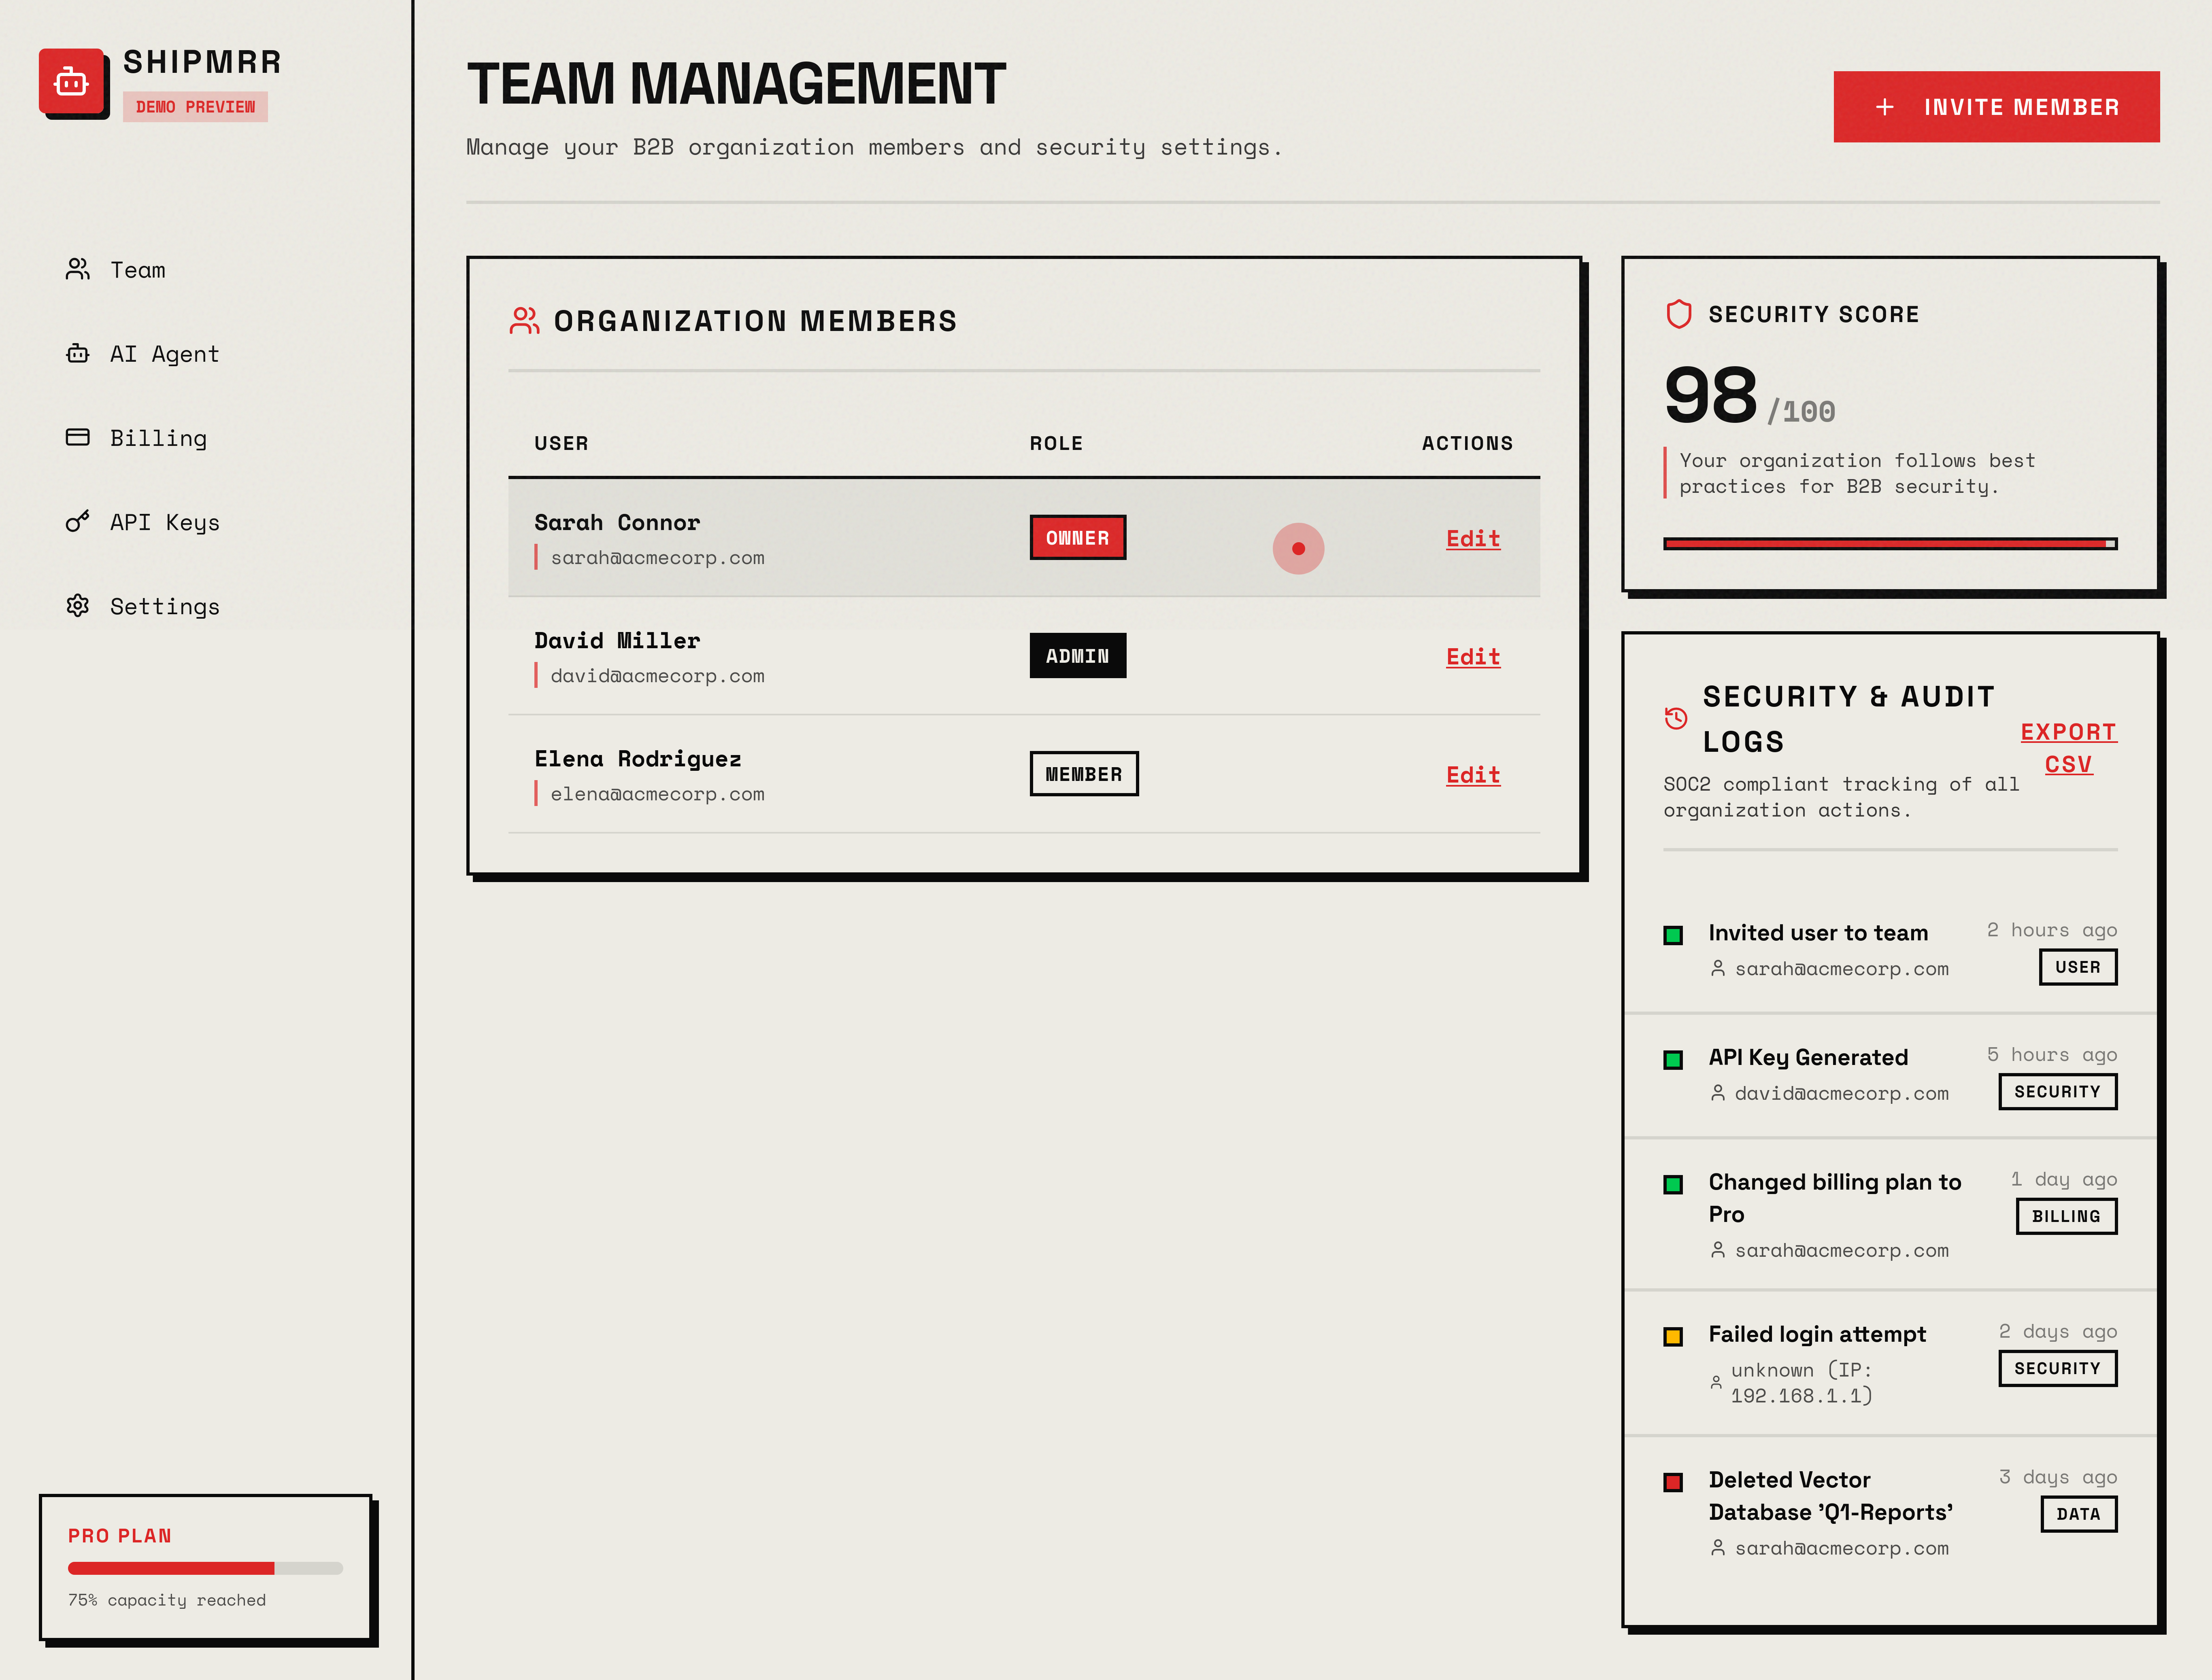The image size is (2212, 1680).
Task: Open Settings via the gear icon
Action: (x=78, y=605)
